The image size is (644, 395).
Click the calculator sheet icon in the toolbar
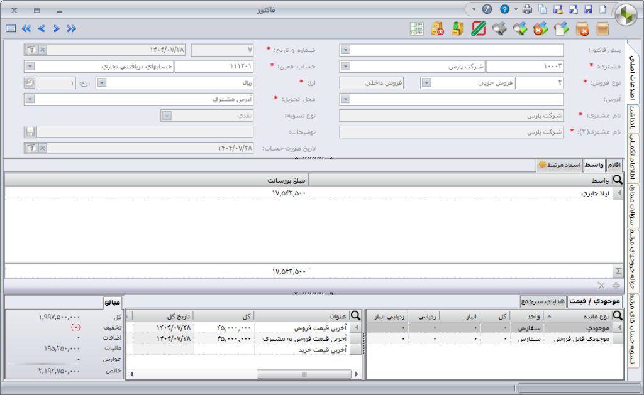[x=416, y=28]
